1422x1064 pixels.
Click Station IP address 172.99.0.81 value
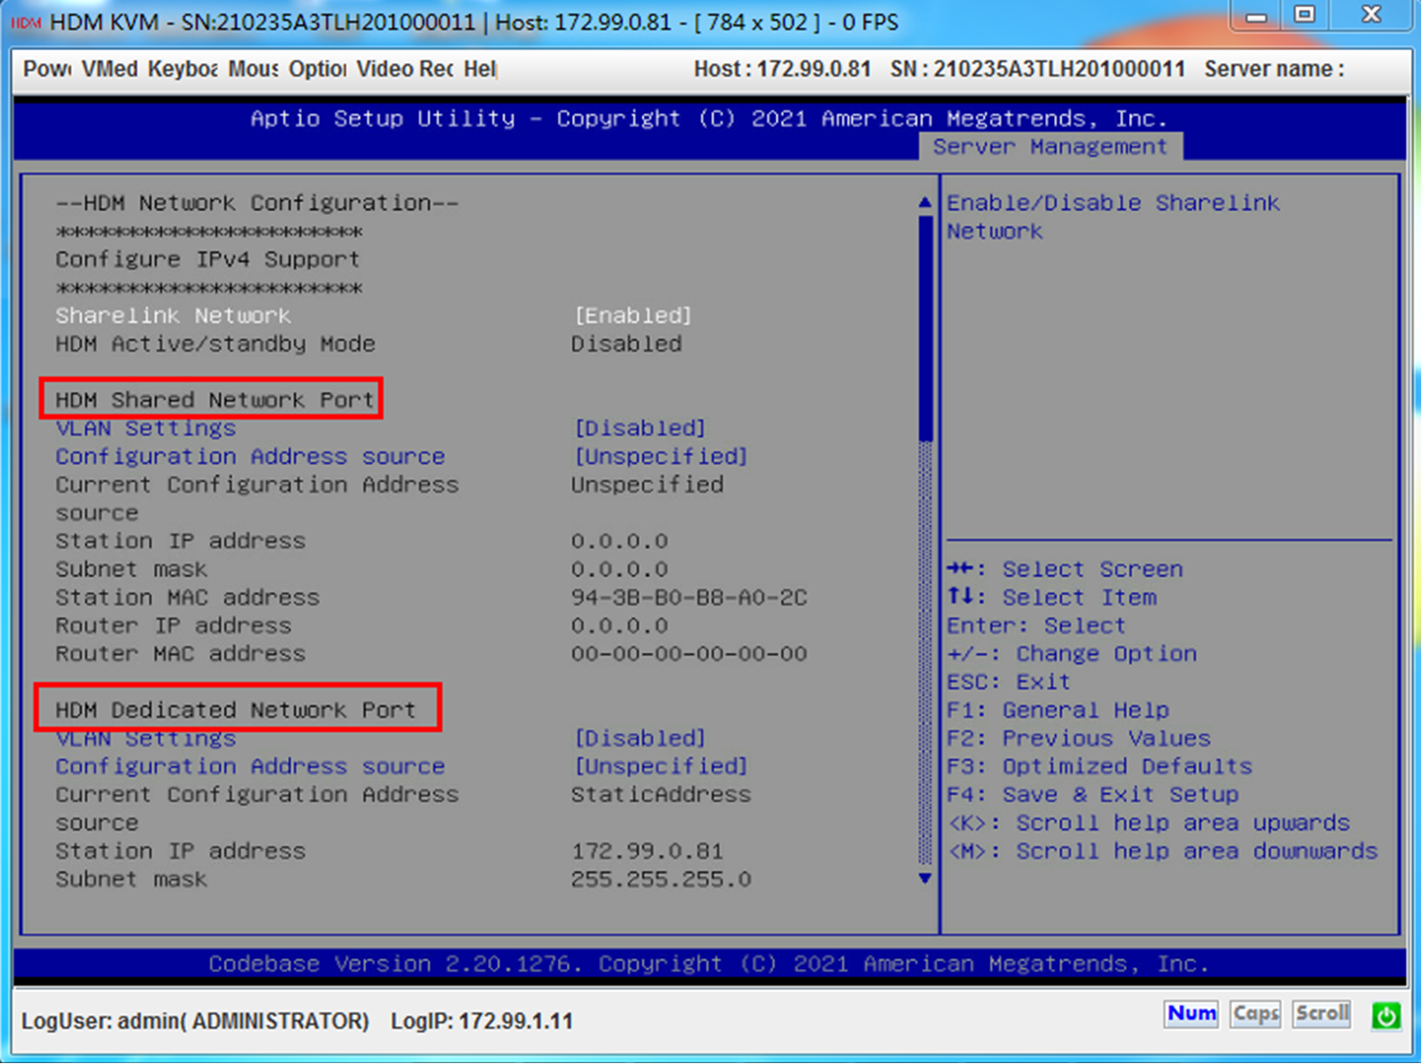click(647, 851)
